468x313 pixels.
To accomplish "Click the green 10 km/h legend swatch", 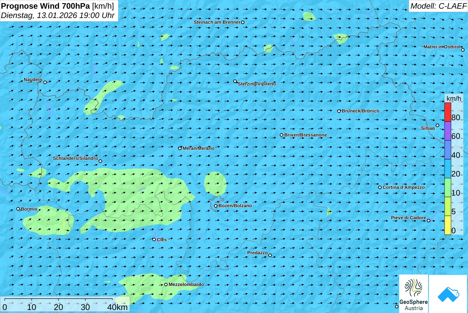I will [x=448, y=188].
